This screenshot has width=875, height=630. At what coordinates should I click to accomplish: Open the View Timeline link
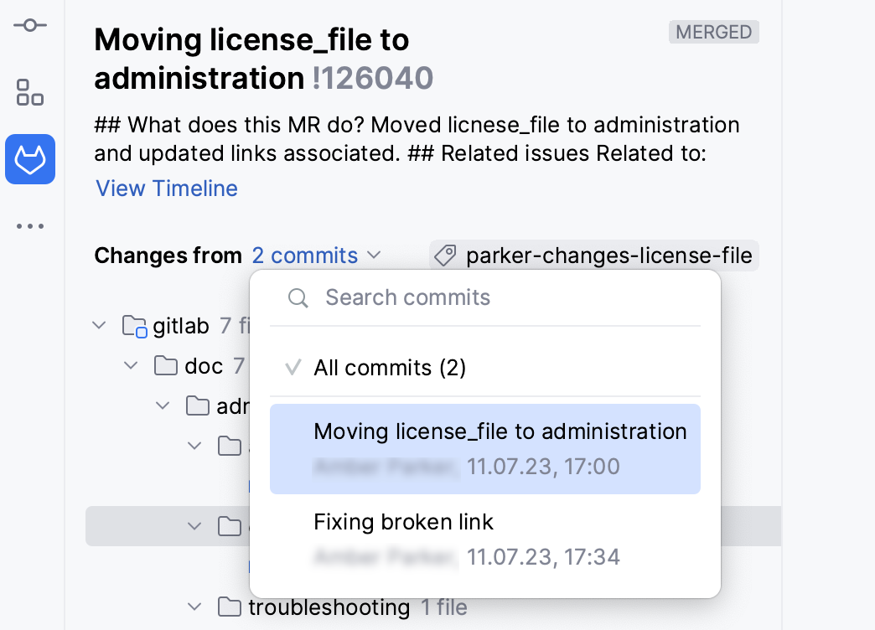[167, 188]
